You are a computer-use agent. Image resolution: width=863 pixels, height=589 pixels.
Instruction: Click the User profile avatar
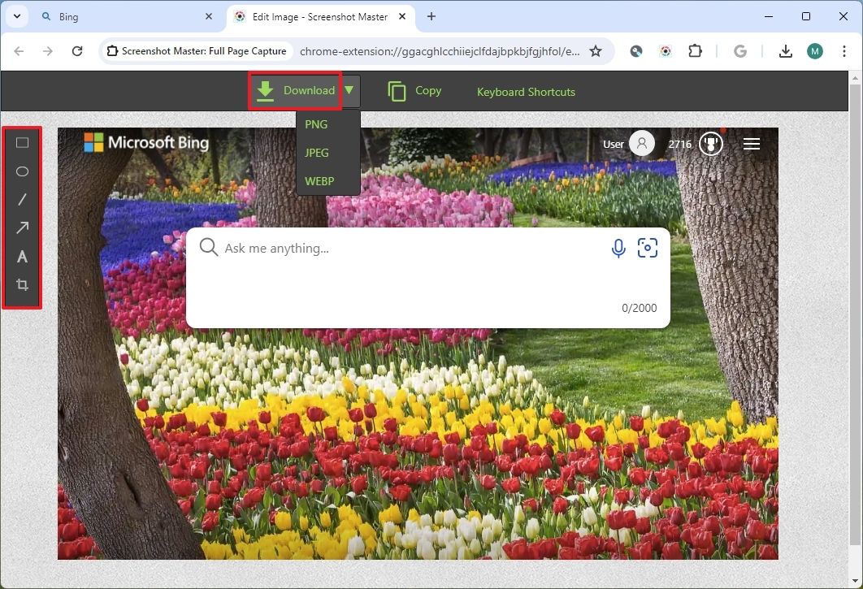(641, 143)
